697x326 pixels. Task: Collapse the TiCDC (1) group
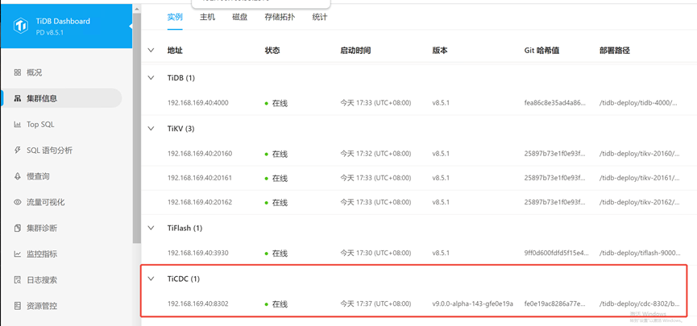[151, 279]
